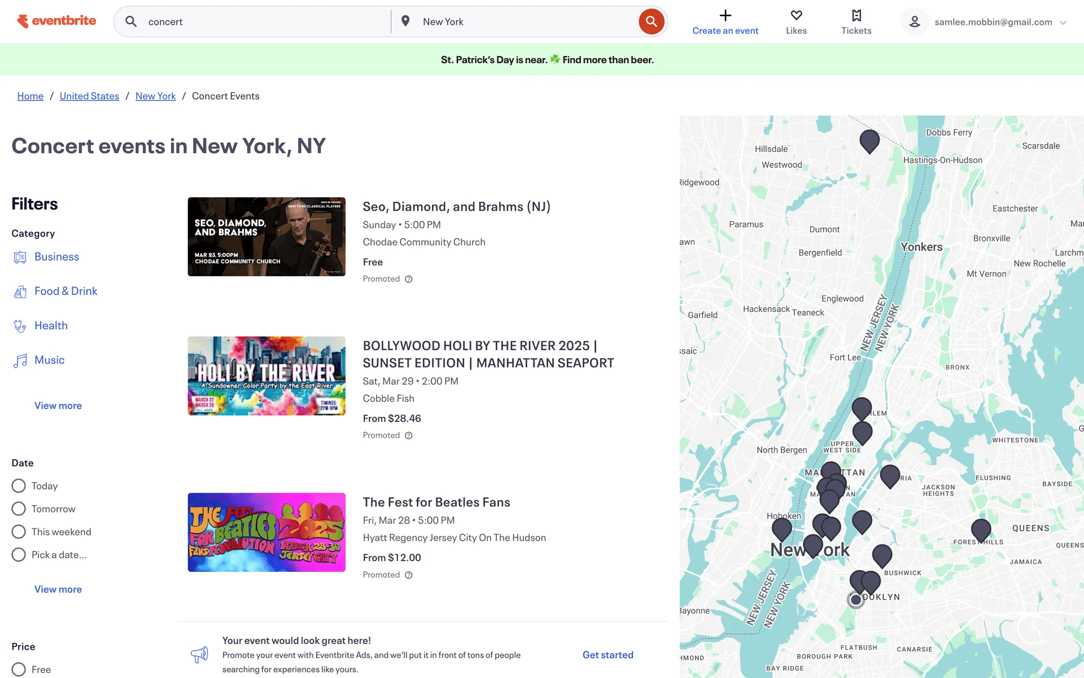Filter by Food & Drink category
This screenshot has height=678, width=1084.
pos(65,291)
